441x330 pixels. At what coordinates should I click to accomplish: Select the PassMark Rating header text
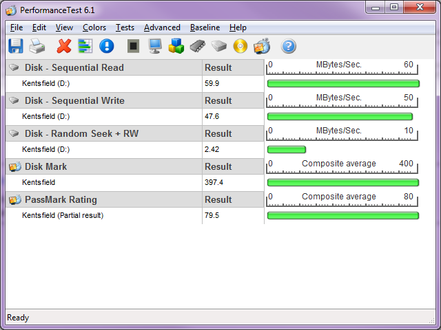tap(61, 199)
